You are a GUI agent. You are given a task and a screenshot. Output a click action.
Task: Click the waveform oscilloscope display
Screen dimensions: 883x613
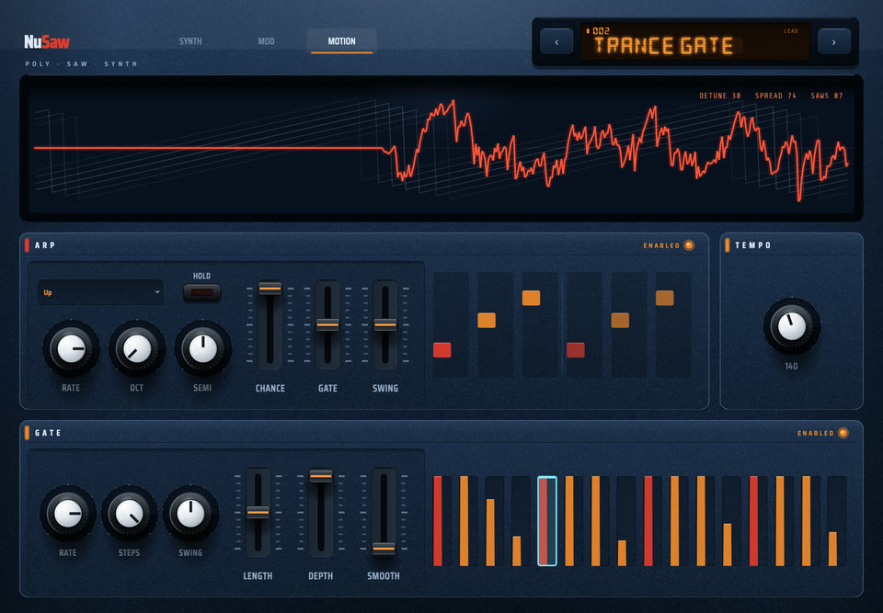441,148
